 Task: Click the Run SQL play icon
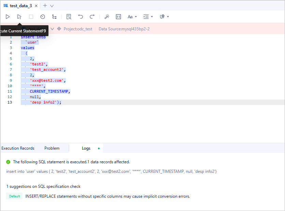coord(8,17)
